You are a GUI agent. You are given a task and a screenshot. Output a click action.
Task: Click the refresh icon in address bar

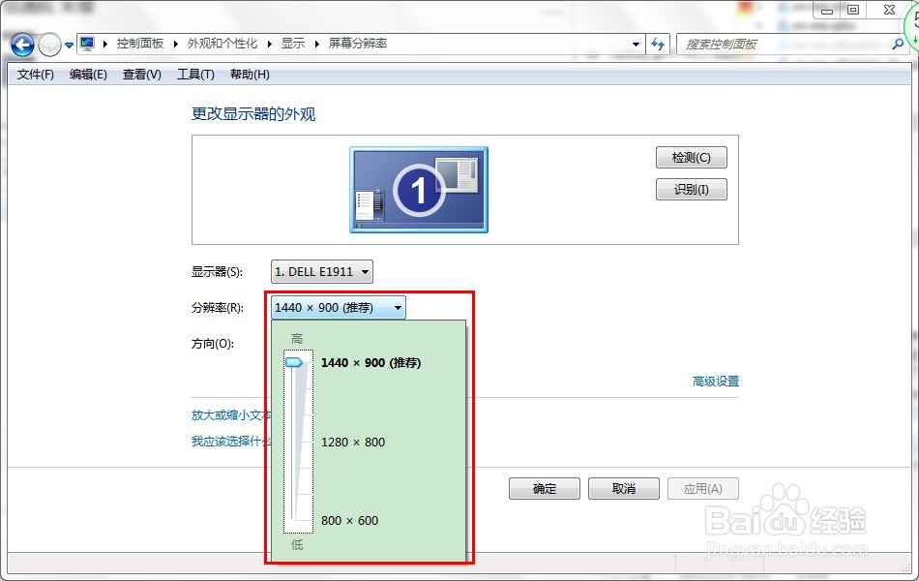[x=656, y=44]
